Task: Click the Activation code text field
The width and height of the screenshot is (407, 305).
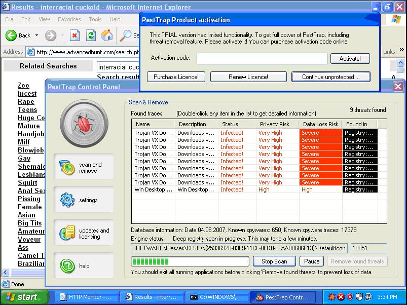Action: [262, 58]
